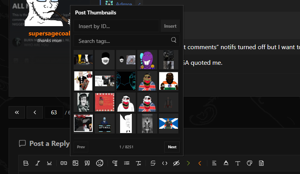
Task: Open the emoji smiley picker
Action: [x=100, y=163]
